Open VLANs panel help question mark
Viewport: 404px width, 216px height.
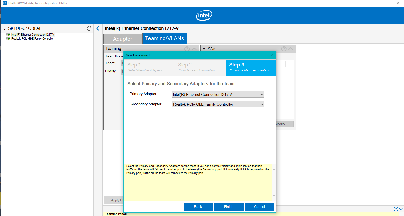[x=284, y=49]
